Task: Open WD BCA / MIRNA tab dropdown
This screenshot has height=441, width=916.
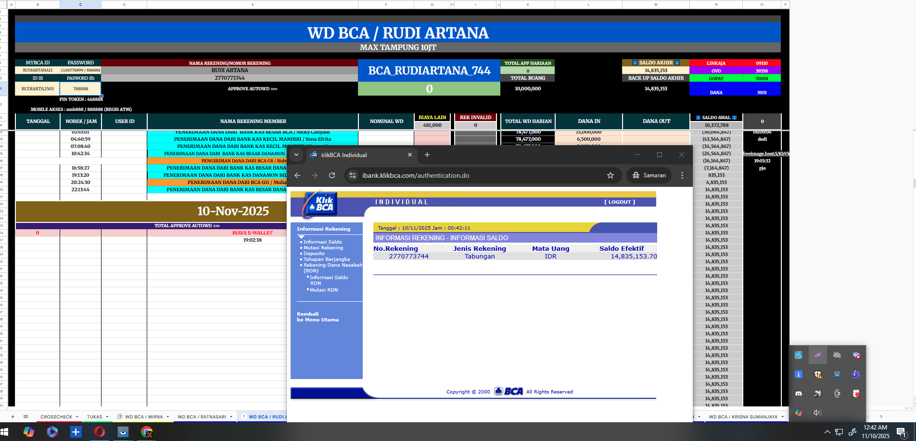Action: coord(167,417)
